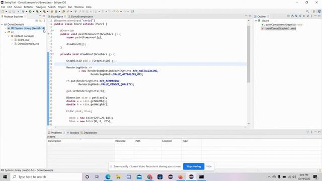This screenshot has height=181, width=322.
Task: Toggle Hide Local Types in Outline toolbar
Action: coord(308,16)
